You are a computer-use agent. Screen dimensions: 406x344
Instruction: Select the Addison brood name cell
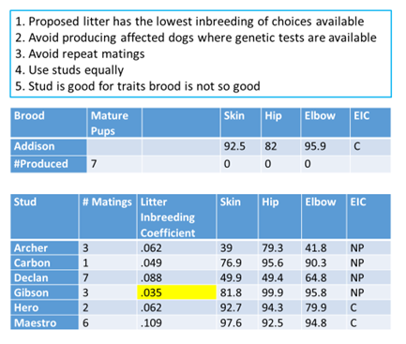point(49,146)
